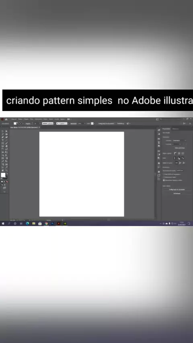
Task: Show rulers using the Properties panel icon
Action: click(175, 153)
